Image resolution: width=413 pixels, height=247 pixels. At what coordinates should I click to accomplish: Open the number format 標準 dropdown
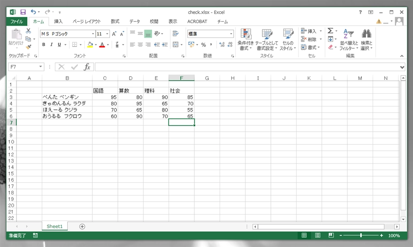tap(231, 34)
